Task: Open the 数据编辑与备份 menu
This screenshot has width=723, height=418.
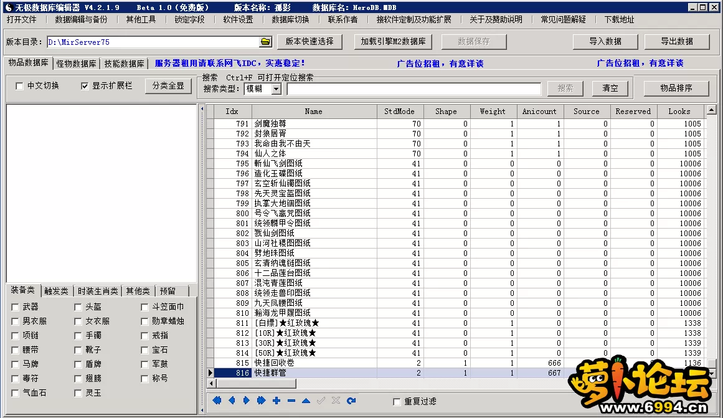Action: tap(81, 19)
